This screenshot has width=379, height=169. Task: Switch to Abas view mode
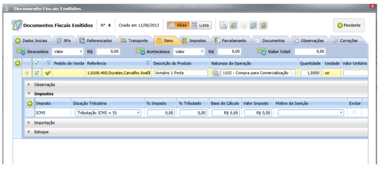178,25
